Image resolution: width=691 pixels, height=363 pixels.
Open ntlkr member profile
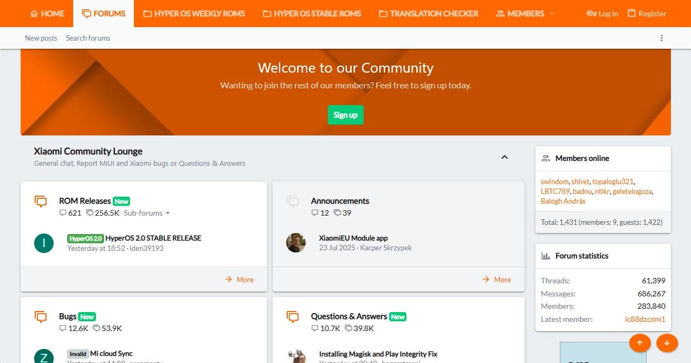tap(602, 191)
